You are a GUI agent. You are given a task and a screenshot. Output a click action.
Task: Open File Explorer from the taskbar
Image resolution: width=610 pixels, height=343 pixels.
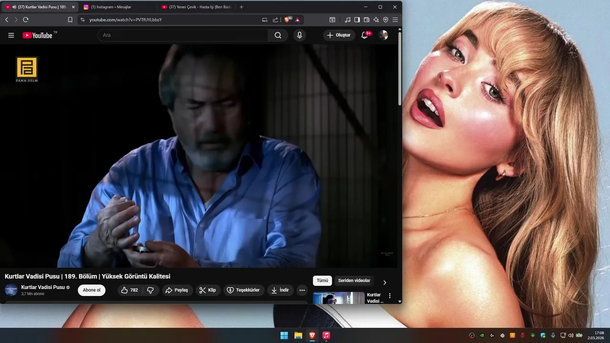pyautogui.click(x=298, y=335)
